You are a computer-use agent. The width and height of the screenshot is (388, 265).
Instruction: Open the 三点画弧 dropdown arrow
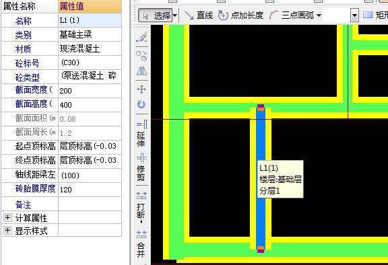[x=319, y=15]
